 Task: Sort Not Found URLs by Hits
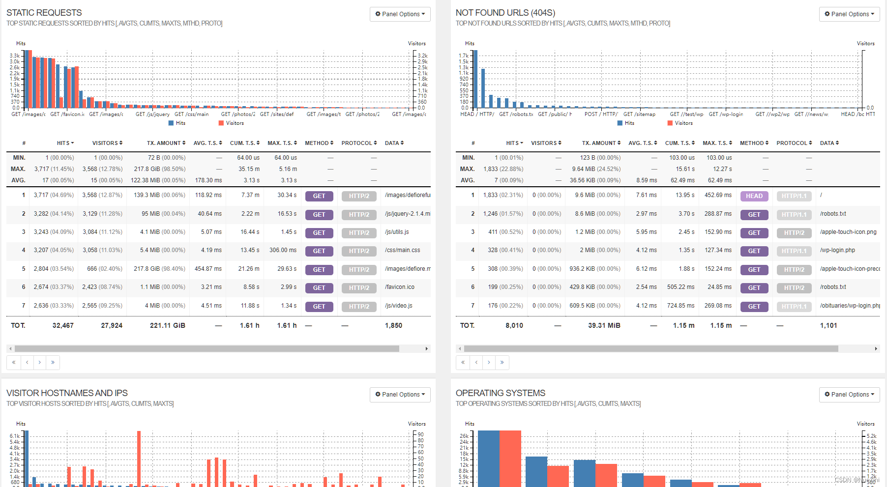pos(515,143)
